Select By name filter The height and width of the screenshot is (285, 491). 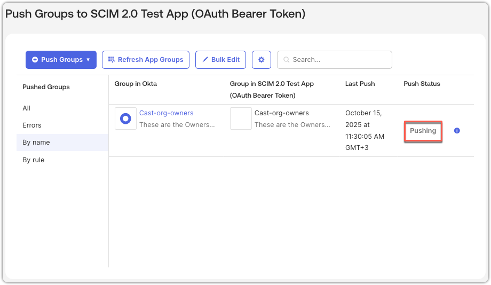[x=62, y=142]
